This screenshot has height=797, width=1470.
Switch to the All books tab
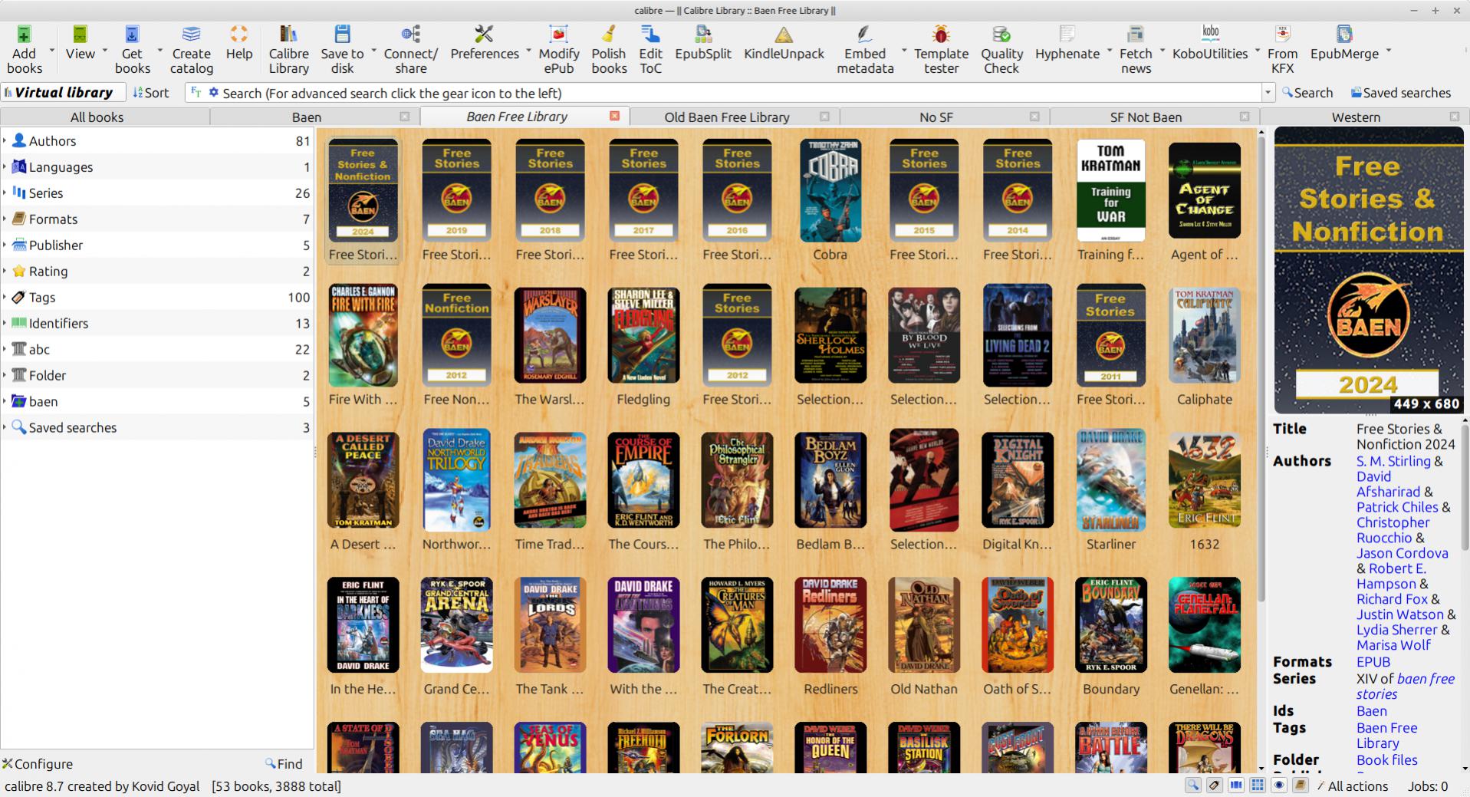97,117
